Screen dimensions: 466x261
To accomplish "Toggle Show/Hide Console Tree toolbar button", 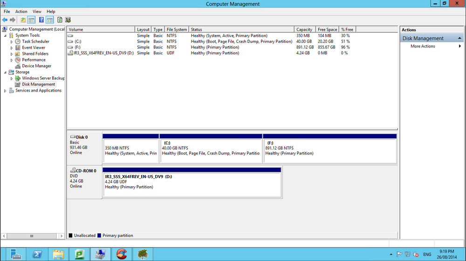I will pyautogui.click(x=31, y=20).
